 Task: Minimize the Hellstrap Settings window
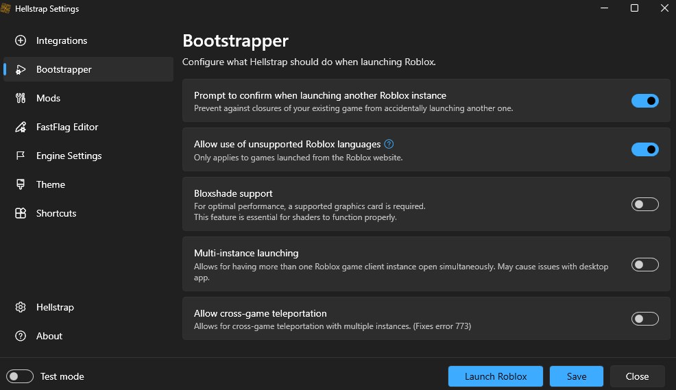click(x=605, y=8)
